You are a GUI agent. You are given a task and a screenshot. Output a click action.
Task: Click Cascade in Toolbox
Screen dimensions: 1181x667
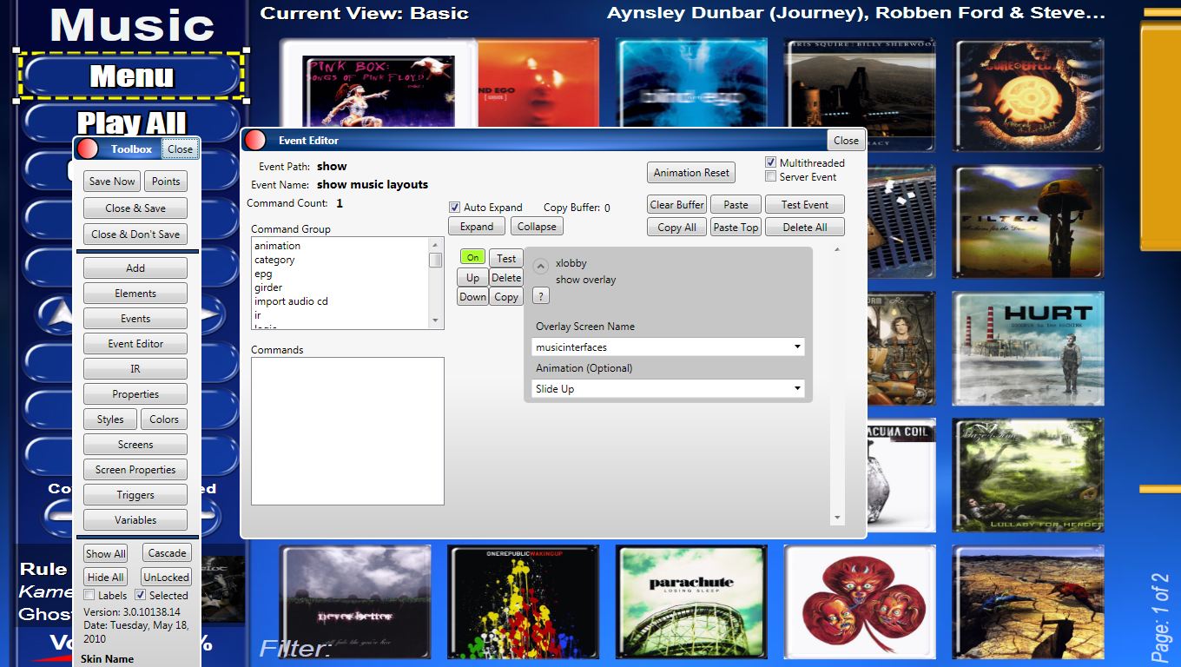tap(167, 553)
